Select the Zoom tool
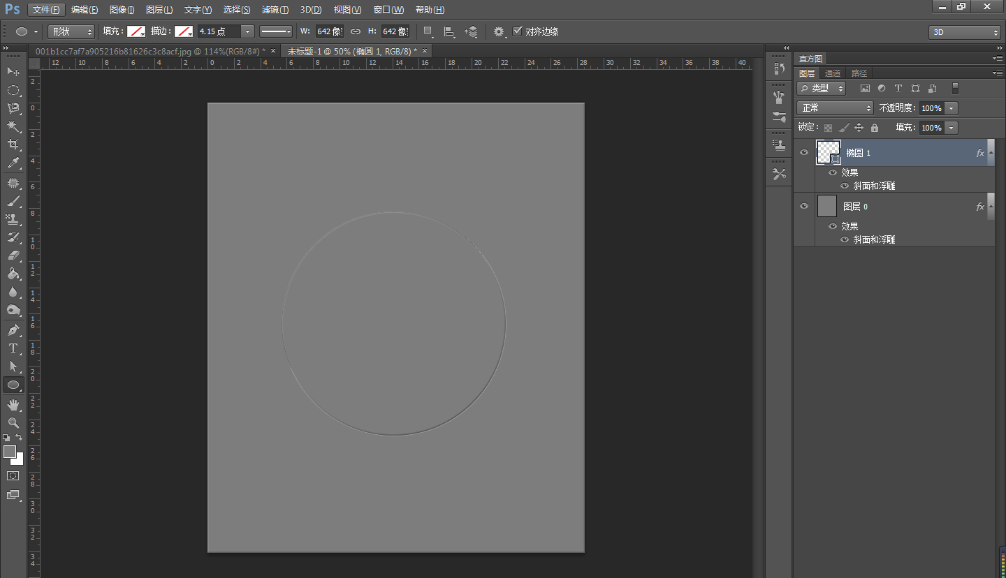Image resolution: width=1006 pixels, height=578 pixels. pyautogui.click(x=13, y=423)
